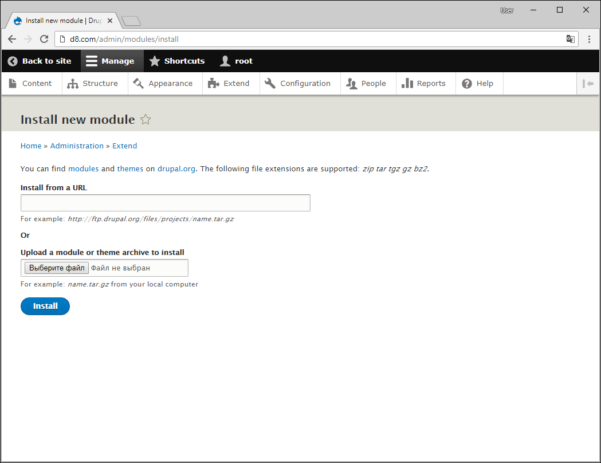Click the star icon beside Install new module
The height and width of the screenshot is (463, 601).
pos(146,120)
